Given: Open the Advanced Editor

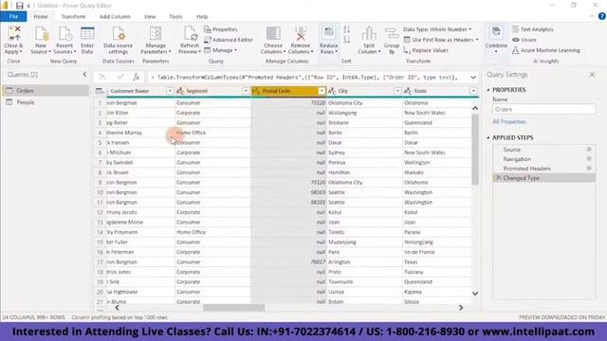Looking at the screenshot, I should pos(229,40).
